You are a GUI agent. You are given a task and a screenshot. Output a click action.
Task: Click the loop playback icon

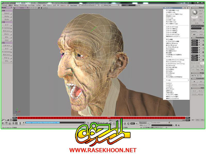click(x=125, y=123)
